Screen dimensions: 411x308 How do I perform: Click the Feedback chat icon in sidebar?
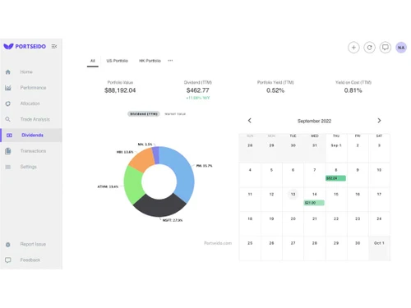[8, 260]
